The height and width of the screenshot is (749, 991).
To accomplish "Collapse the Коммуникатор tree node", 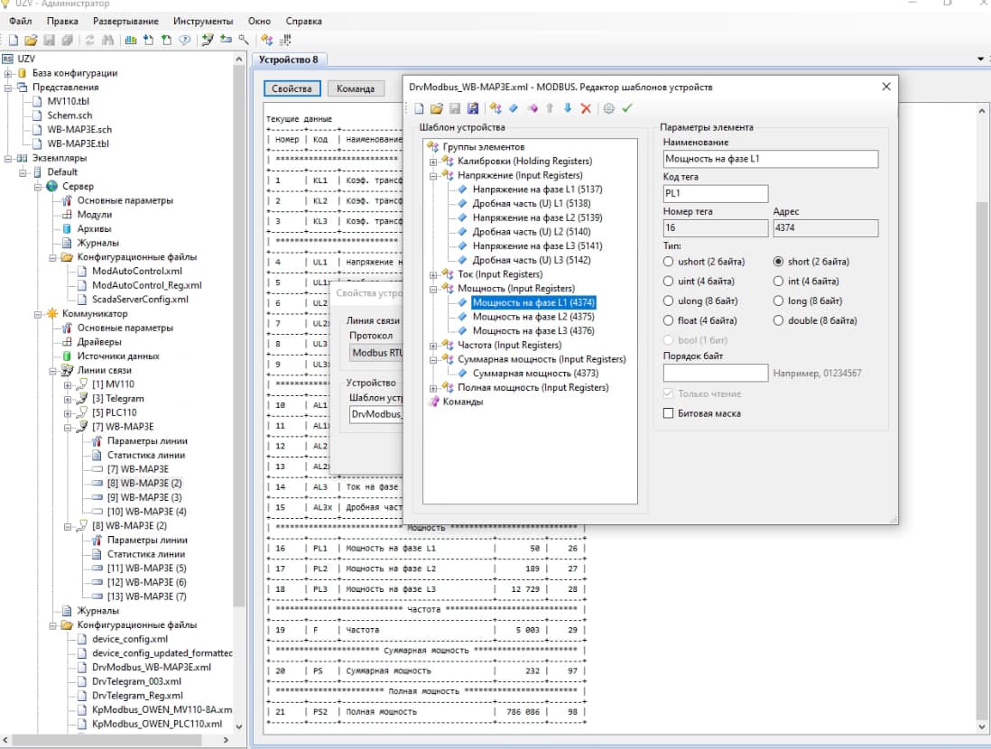I will click(38, 314).
